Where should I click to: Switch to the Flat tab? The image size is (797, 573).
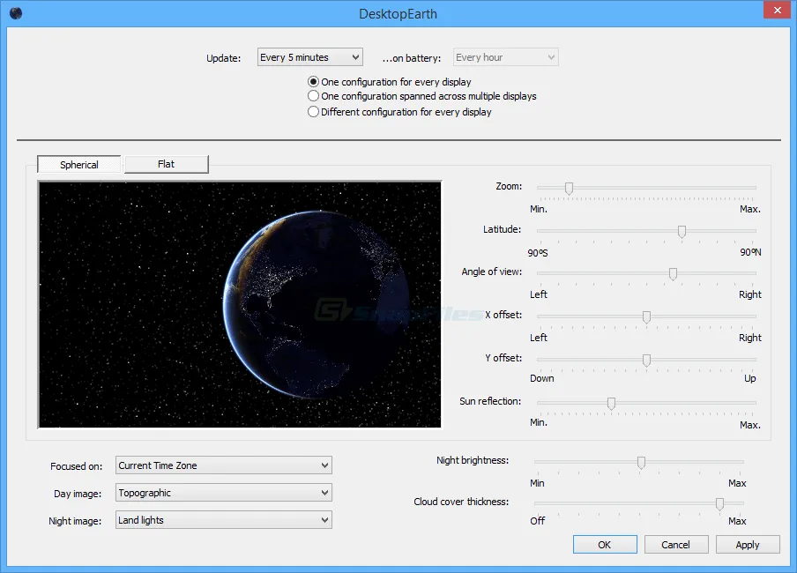tap(167, 164)
